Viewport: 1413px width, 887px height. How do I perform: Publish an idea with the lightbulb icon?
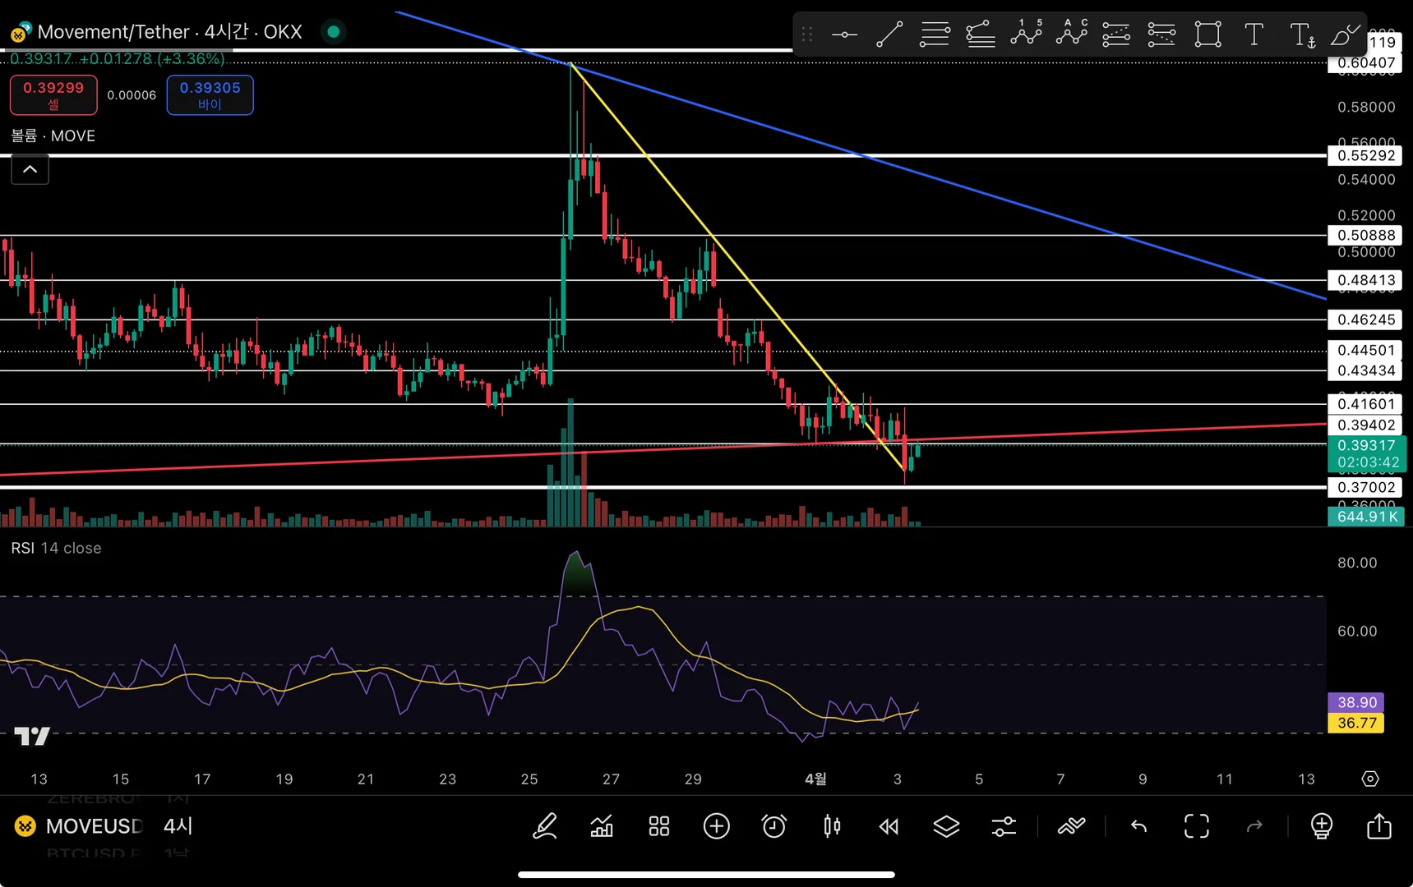tap(1321, 826)
